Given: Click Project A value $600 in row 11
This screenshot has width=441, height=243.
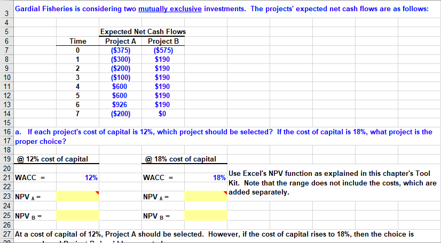Looking at the screenshot, I should click(x=120, y=86).
